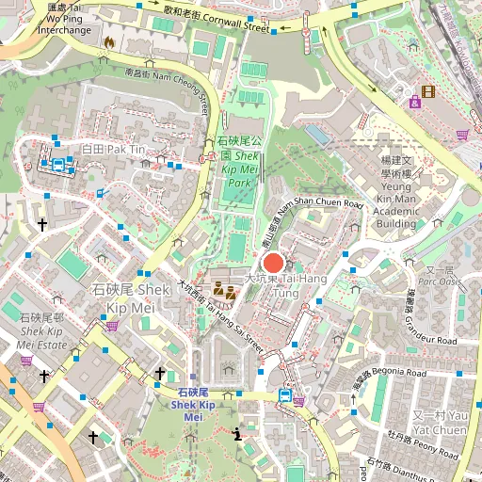
Task: Click the Yau Yat Chuen area label
Action: coord(440,423)
